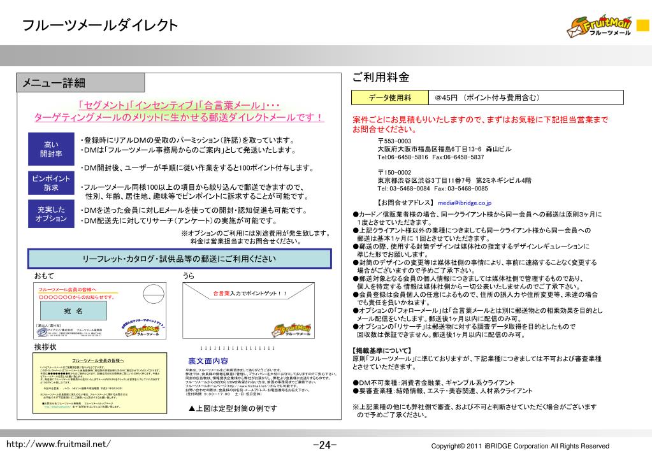The image size is (652, 451).
Task: Click the yellow 挨拶状 greeting letter thumbnail
Action: pyautogui.click(x=100, y=383)
